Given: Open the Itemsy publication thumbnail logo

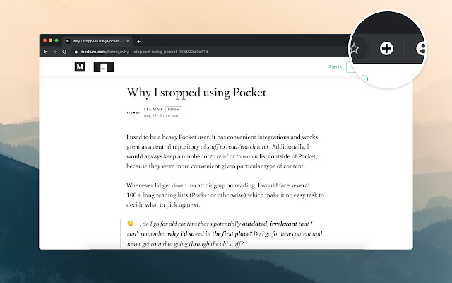Looking at the screenshot, I should click(x=104, y=67).
